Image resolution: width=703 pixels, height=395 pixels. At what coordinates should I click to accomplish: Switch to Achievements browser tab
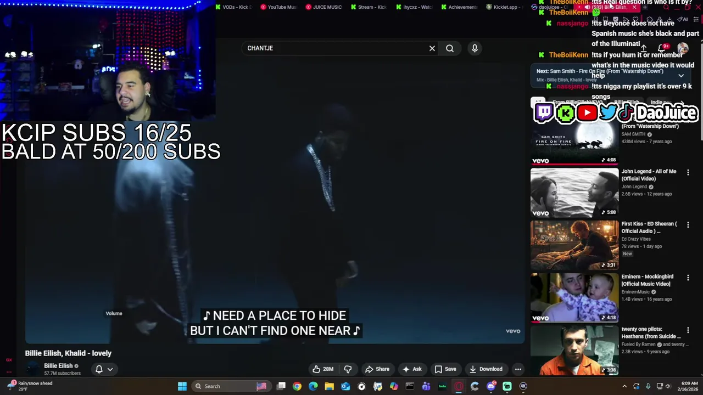click(459, 7)
